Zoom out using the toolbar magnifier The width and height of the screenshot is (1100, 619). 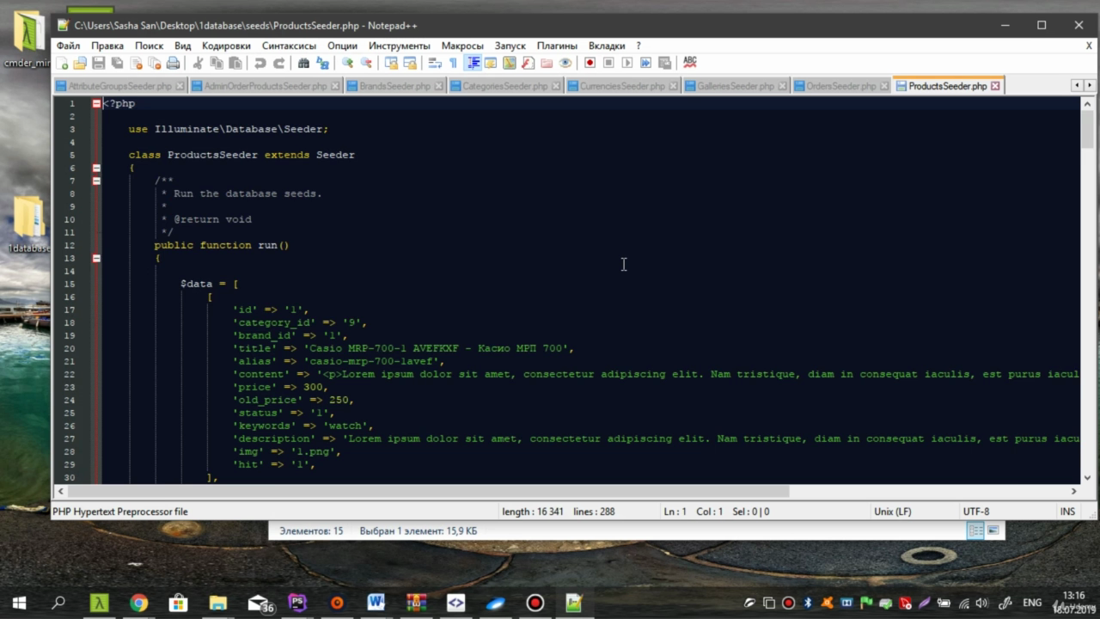pos(366,63)
